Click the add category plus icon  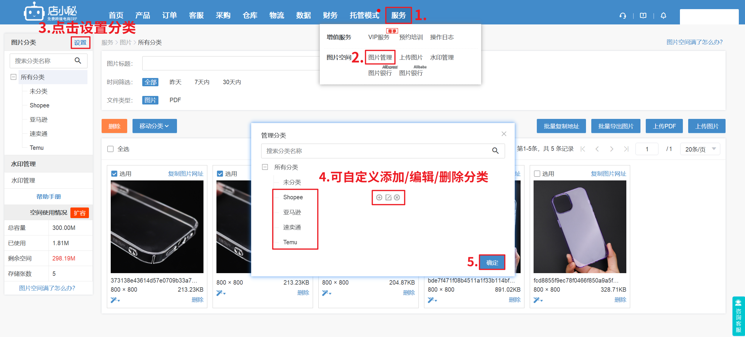coord(379,197)
